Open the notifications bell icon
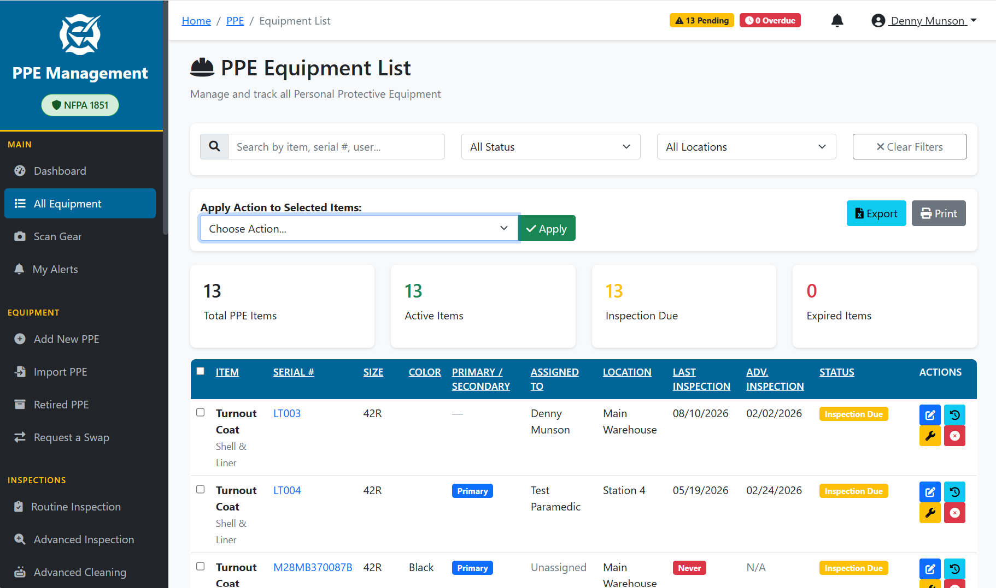 [x=837, y=21]
